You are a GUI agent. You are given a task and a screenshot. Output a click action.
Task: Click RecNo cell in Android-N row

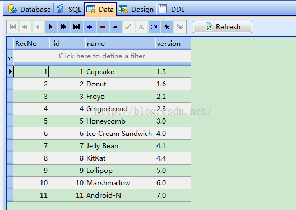tap(31, 195)
